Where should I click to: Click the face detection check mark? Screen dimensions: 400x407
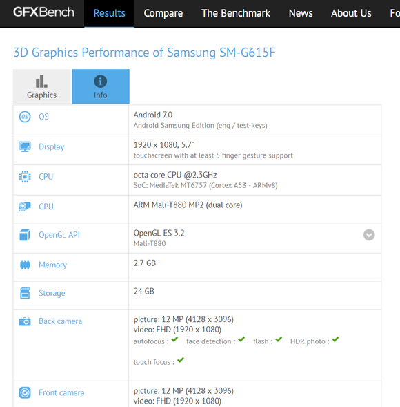(241, 339)
